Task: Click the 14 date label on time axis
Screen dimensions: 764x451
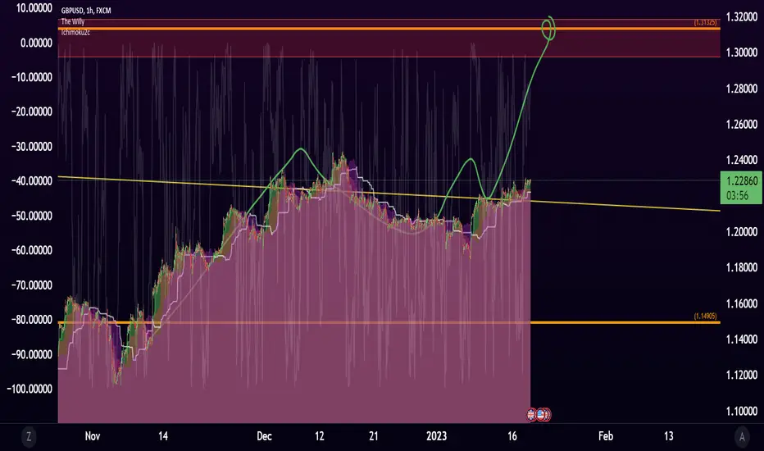Action: 163,436
